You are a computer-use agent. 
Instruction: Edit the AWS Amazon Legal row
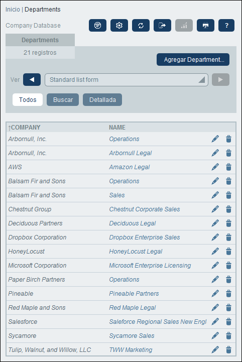215,167
